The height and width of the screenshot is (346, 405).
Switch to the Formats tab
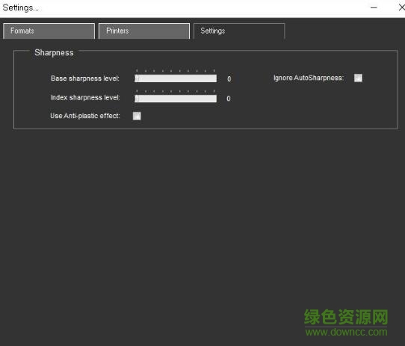49,31
